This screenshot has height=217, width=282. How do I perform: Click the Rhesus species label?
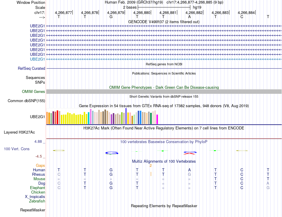pos(39,175)
